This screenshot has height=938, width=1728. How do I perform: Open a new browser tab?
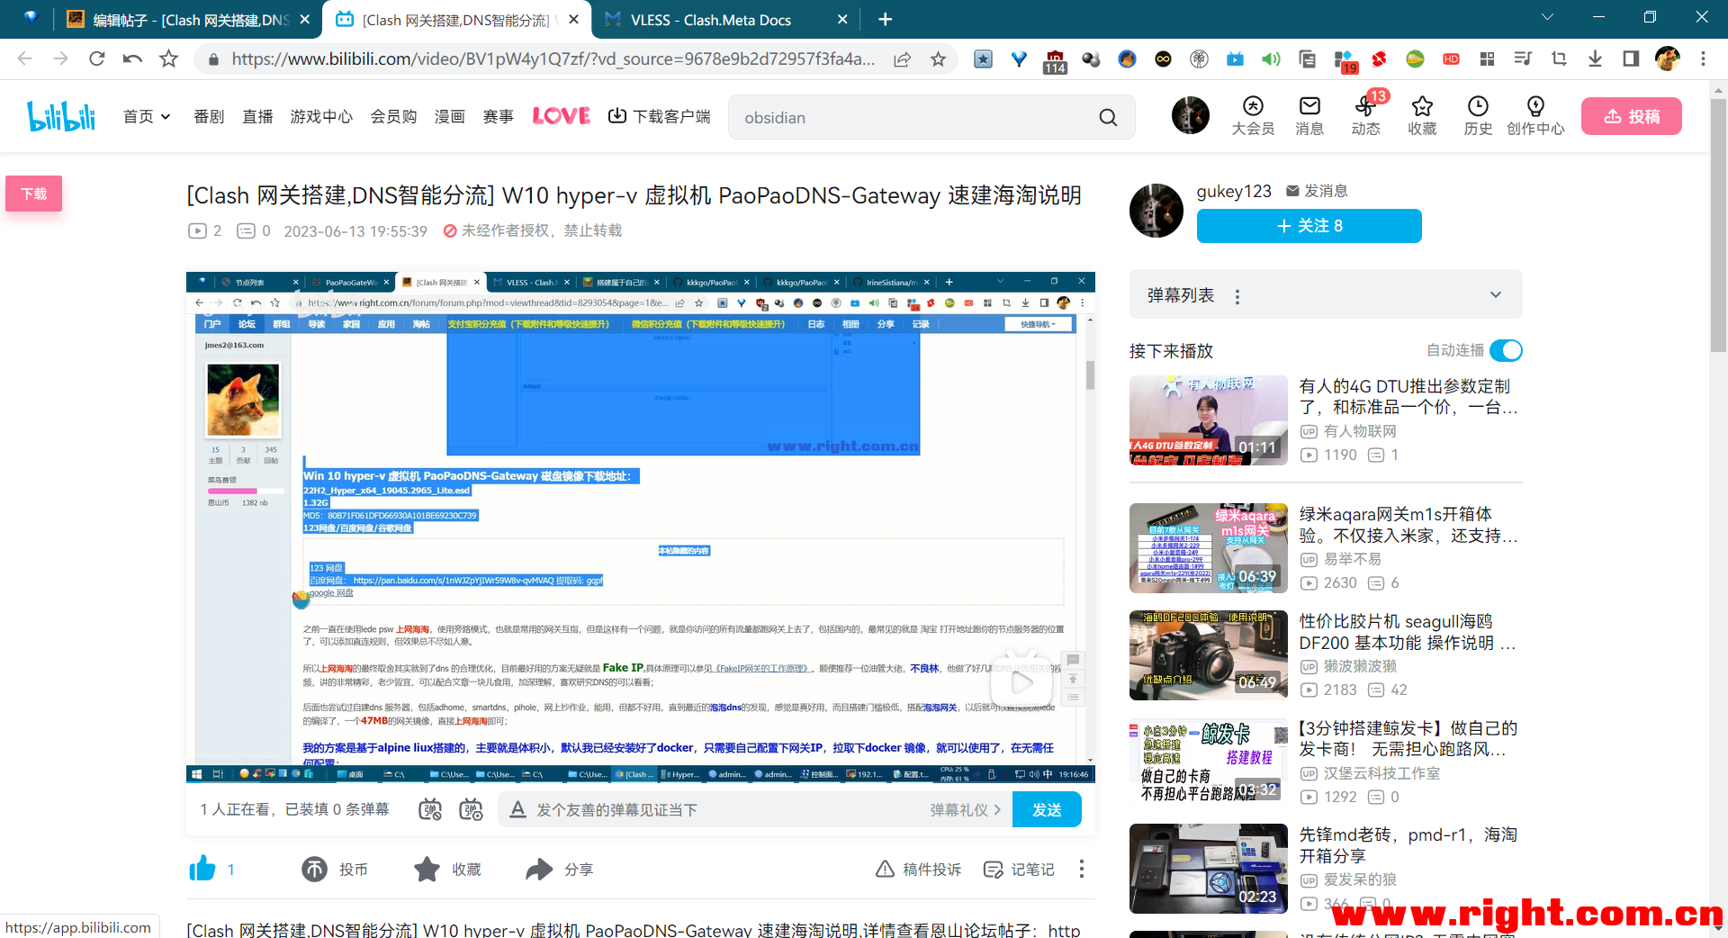(x=886, y=19)
